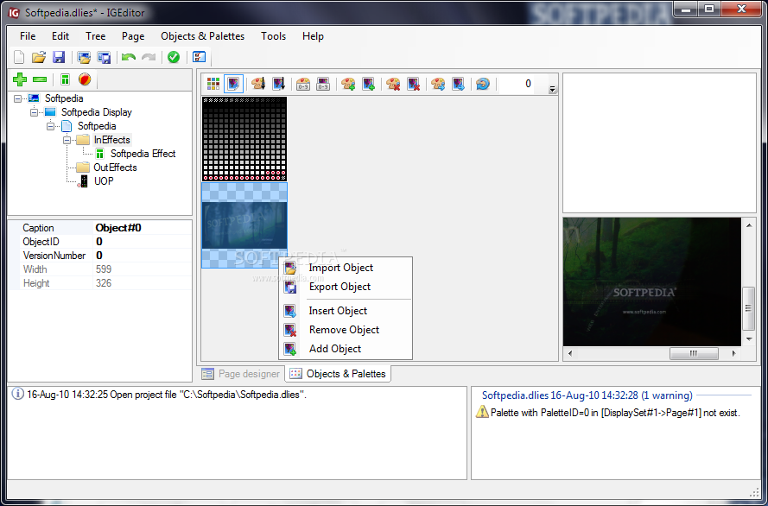
Task: Open the Objects & Palettes menu
Action: coord(202,36)
